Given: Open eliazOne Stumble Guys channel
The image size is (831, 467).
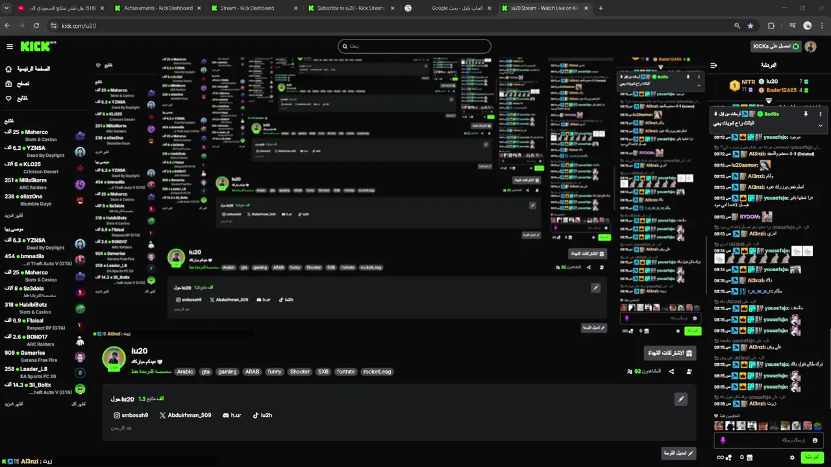Looking at the screenshot, I should (x=43, y=200).
